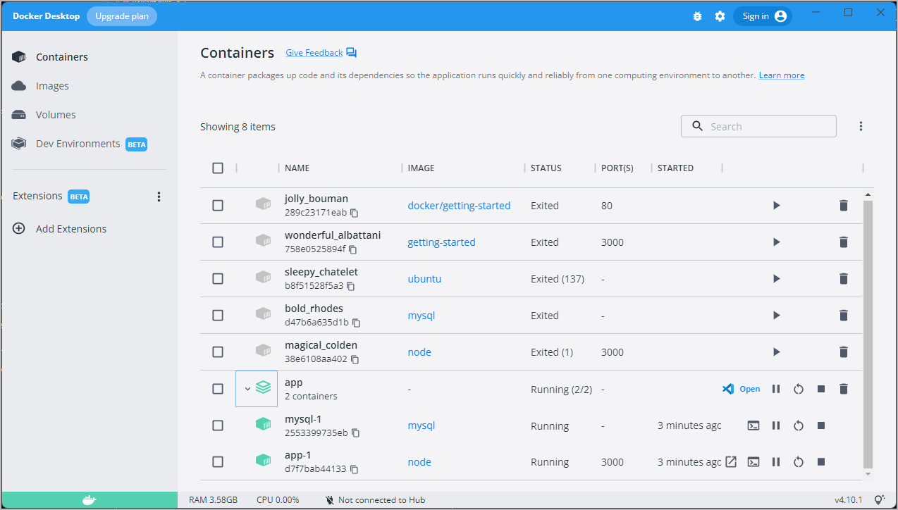
Task: Delete the bold_rhodes container
Action: point(844,316)
